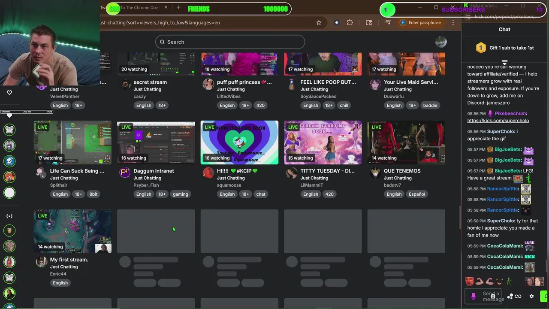Select the gaming tag under Psyber_Fish

tap(180, 194)
